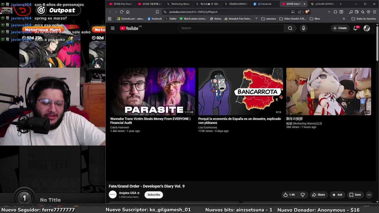Like the video with thumbs up

(289, 195)
